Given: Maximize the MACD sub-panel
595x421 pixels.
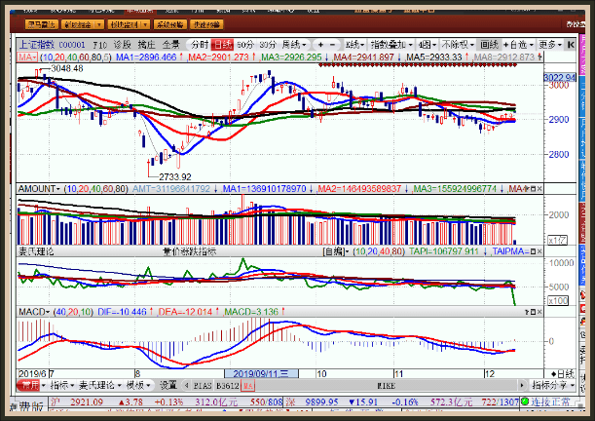Looking at the screenshot, I should (x=533, y=312).
